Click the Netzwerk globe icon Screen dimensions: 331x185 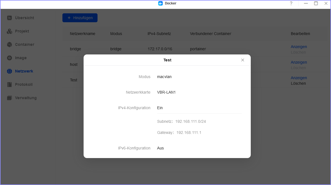[9, 71]
